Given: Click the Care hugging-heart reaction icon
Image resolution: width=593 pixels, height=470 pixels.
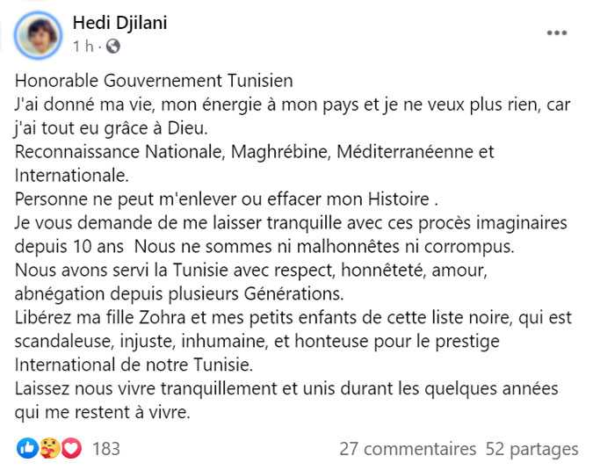Looking at the screenshot, I should pos(49,448).
